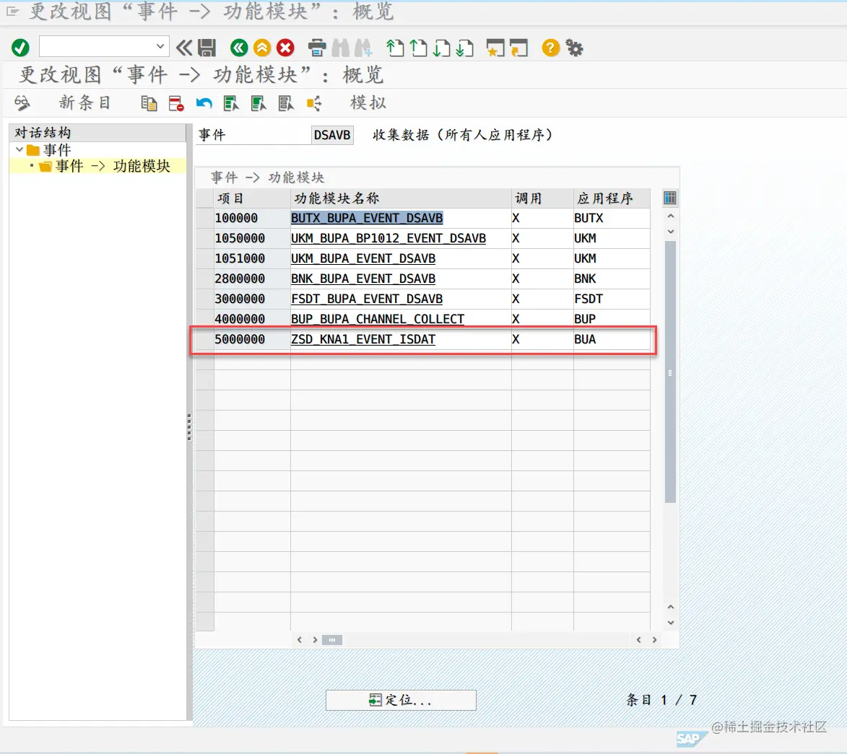Click bottom scroll-down arrow of table

tap(670, 622)
